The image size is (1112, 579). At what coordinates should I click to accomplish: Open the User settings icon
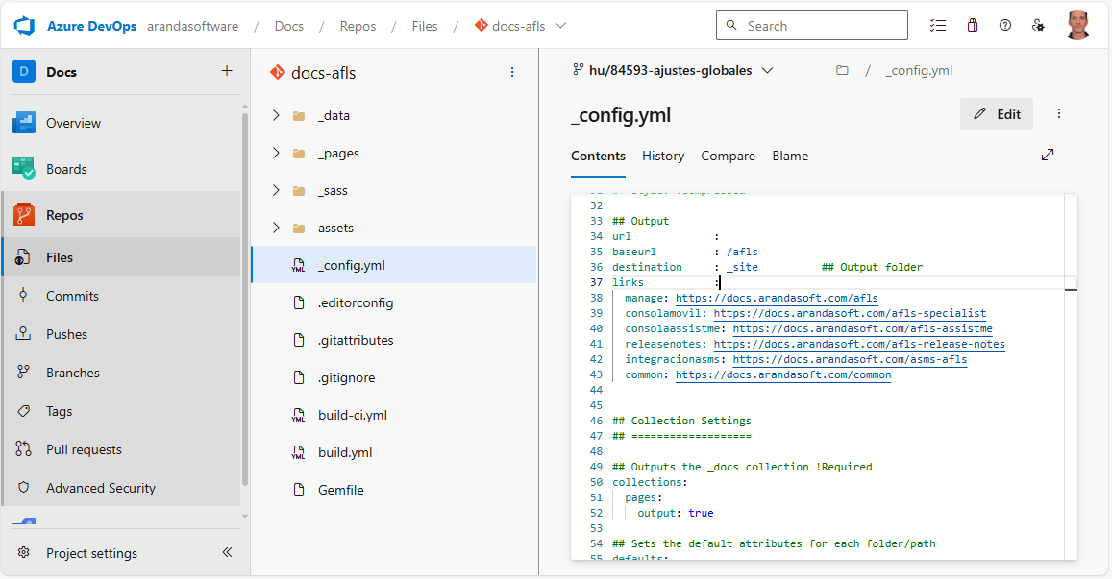click(x=1038, y=26)
